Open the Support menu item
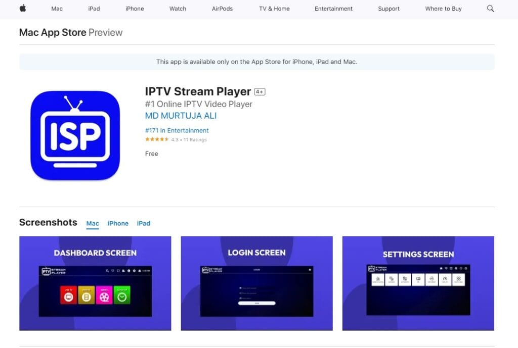 pos(388,9)
